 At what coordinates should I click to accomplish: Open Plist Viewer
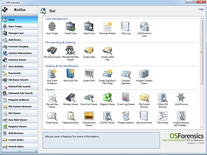[163, 116]
